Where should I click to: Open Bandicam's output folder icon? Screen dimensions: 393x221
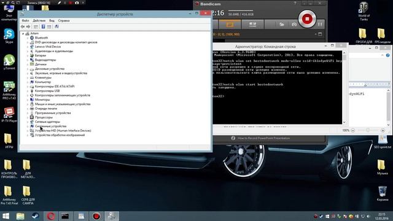pos(282,25)
